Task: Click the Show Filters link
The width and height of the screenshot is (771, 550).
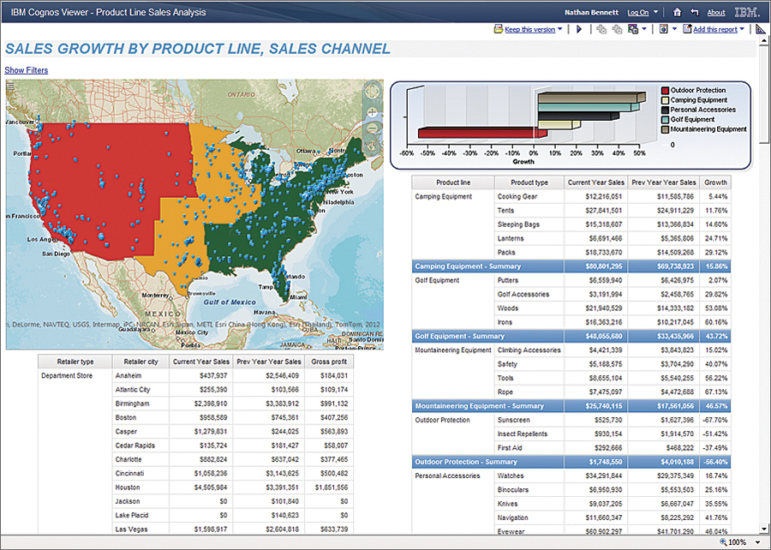Action: pyautogui.click(x=25, y=69)
